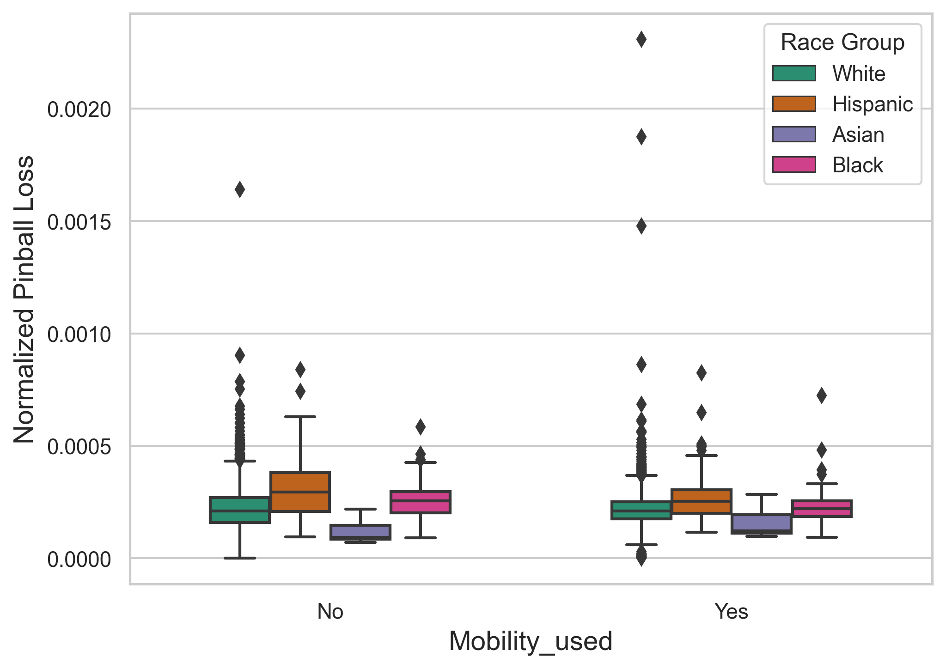Click the pink Black legend swatch

click(793, 165)
